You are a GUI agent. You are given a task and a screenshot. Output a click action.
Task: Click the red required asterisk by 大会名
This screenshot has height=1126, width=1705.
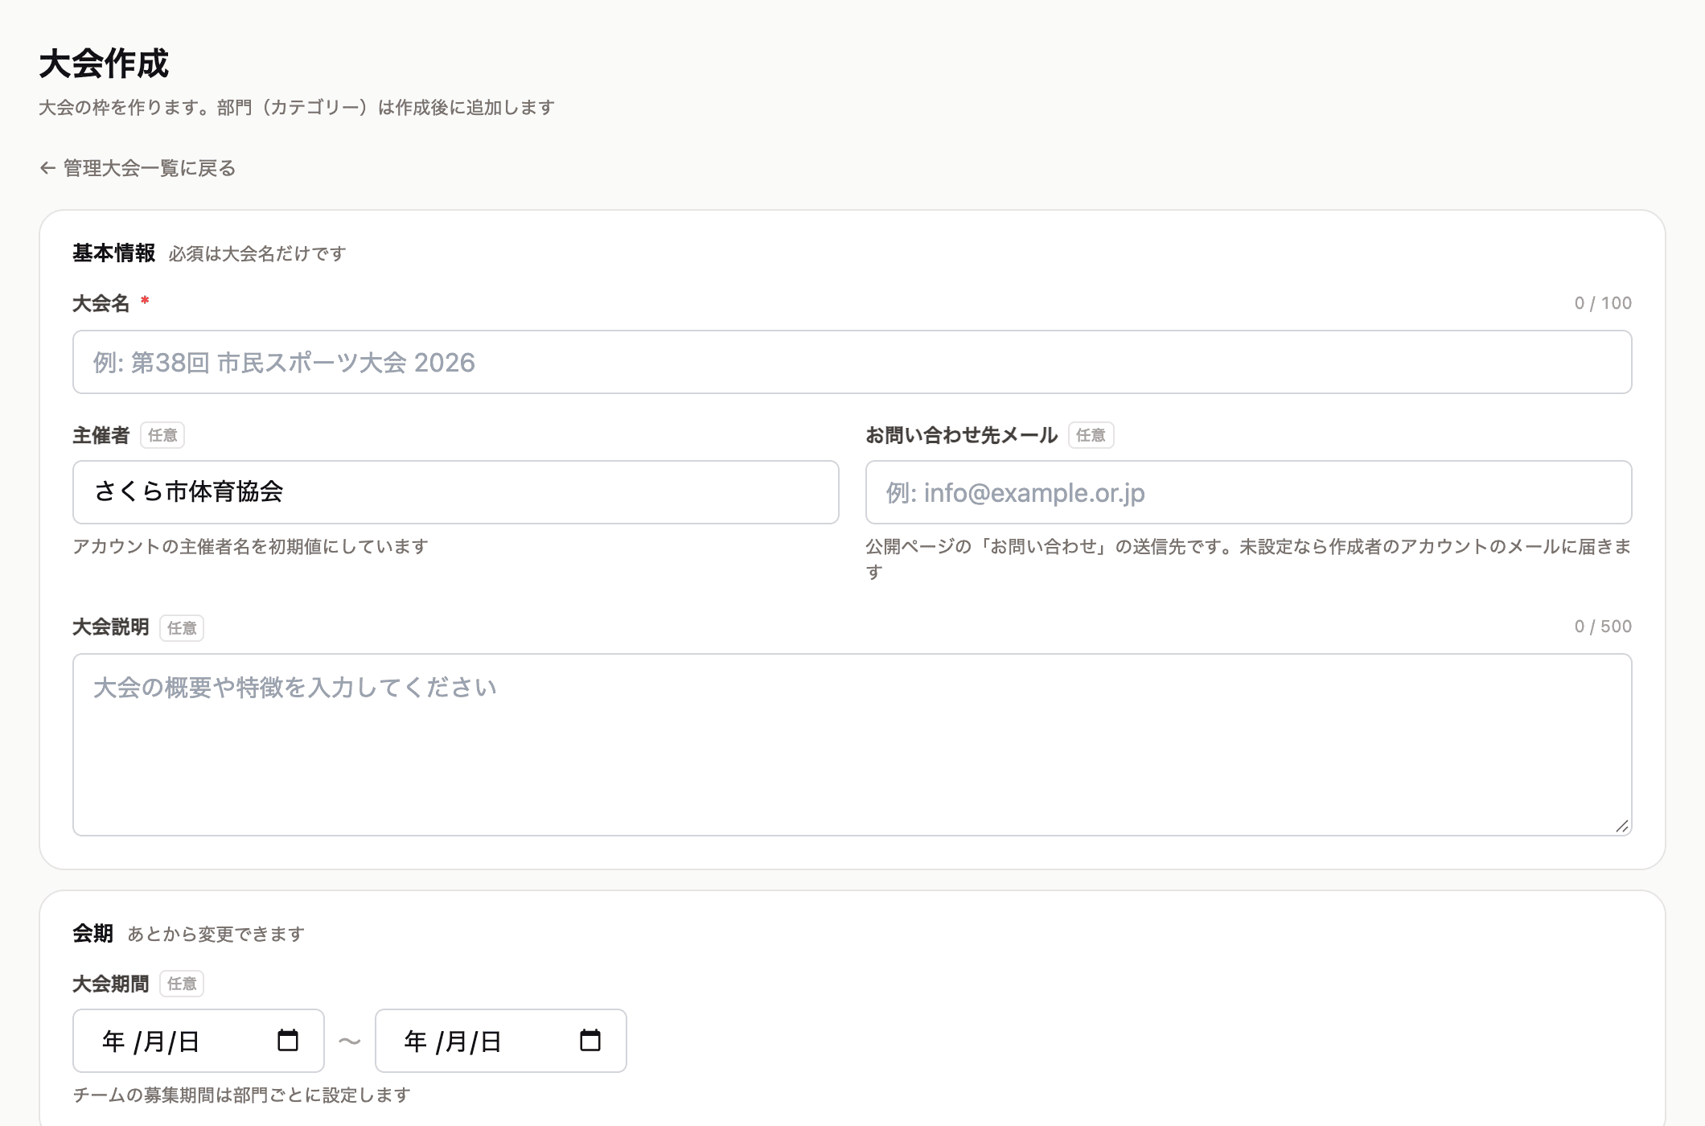click(x=145, y=301)
